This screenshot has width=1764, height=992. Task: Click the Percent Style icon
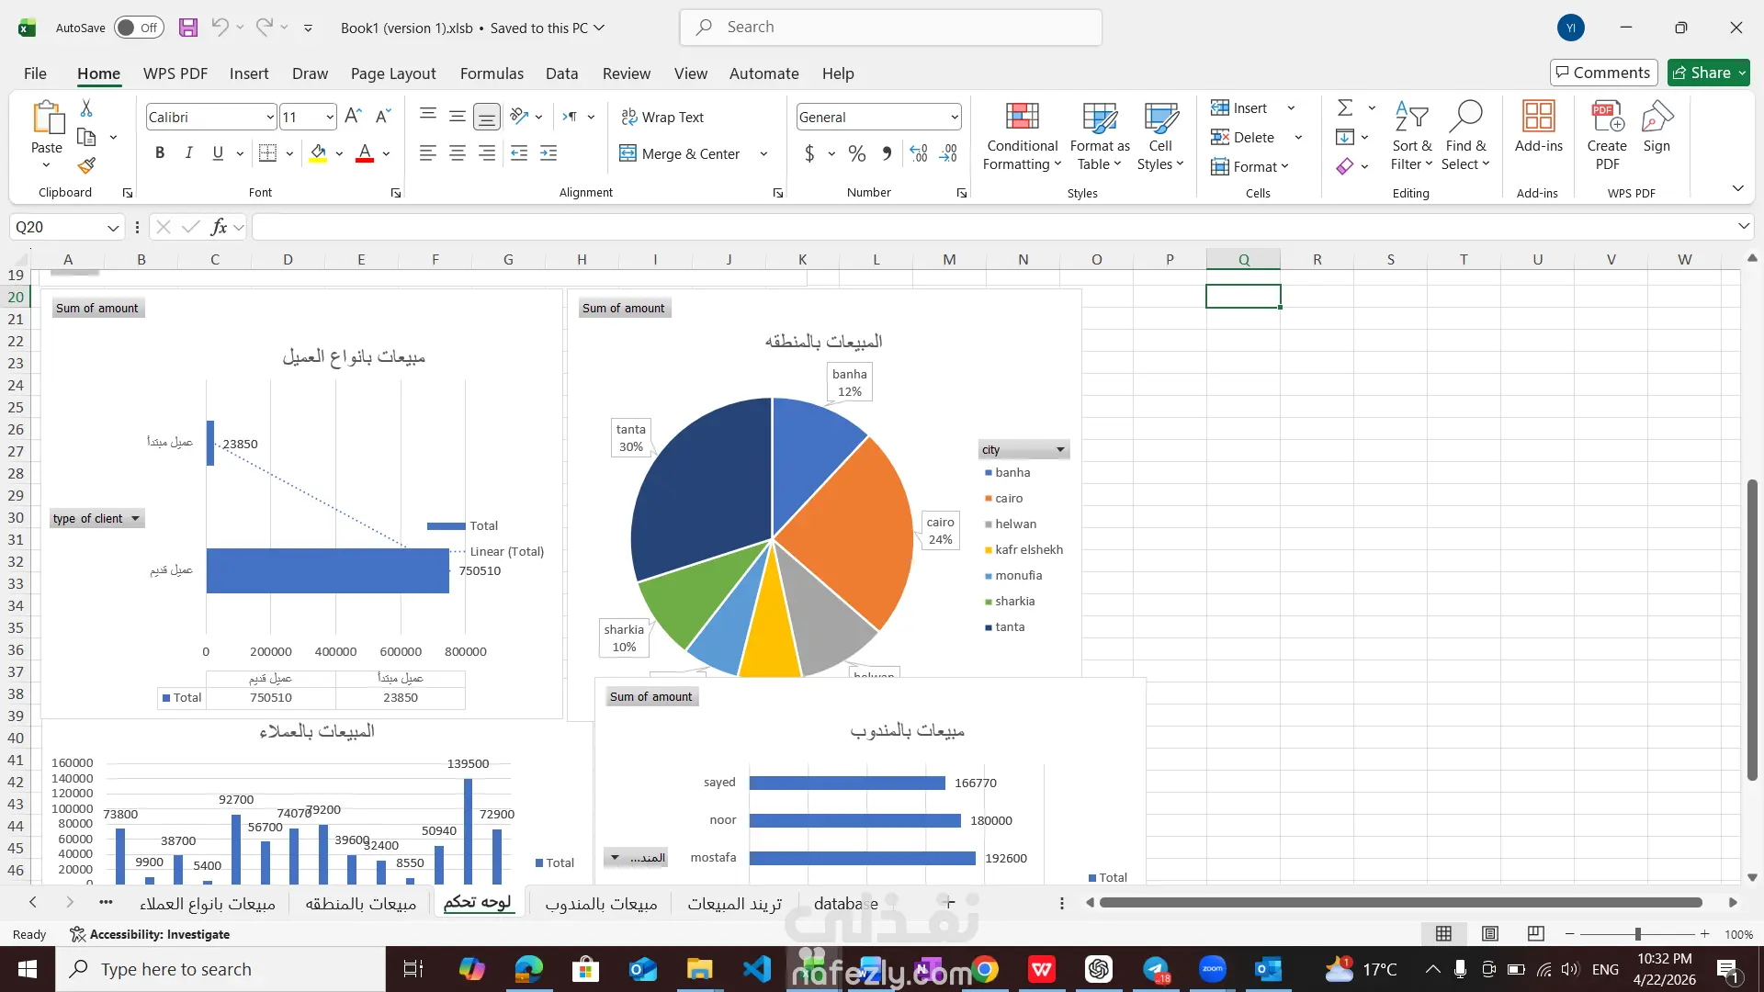click(857, 153)
